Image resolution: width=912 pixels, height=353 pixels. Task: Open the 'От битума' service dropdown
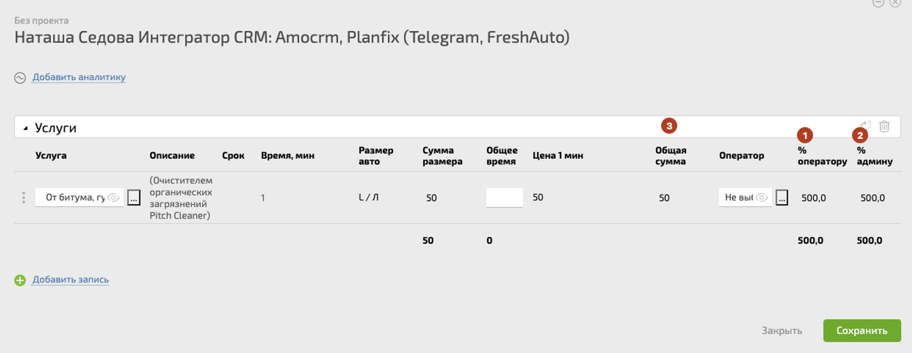click(x=74, y=198)
